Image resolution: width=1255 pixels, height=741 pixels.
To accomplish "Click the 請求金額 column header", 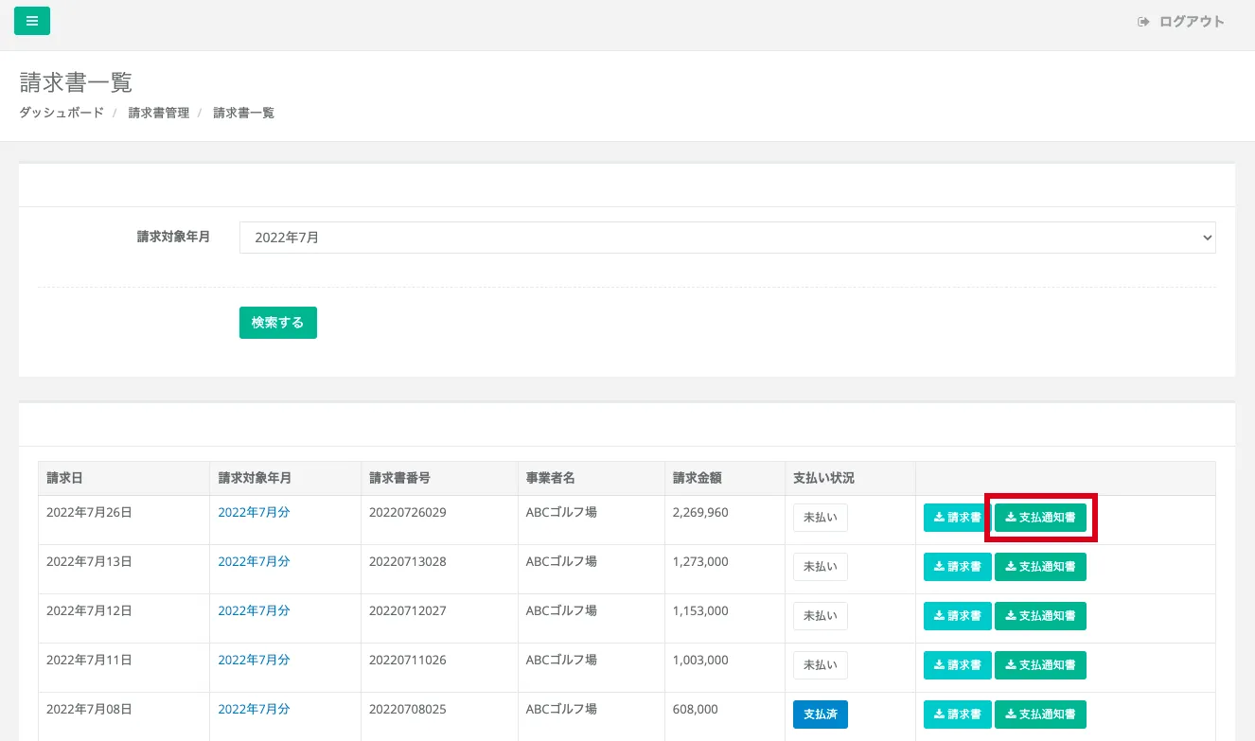I will (697, 478).
